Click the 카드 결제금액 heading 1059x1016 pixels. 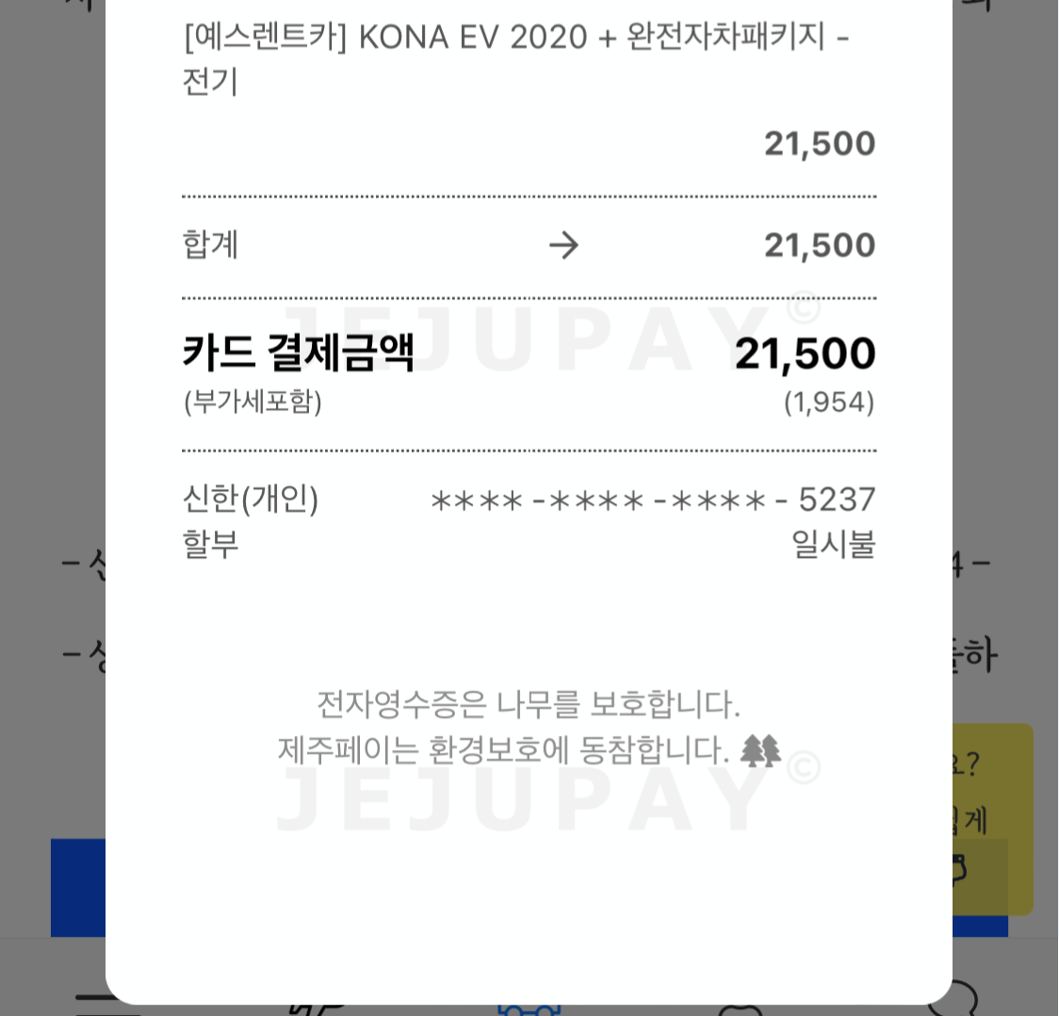pyautogui.click(x=298, y=353)
